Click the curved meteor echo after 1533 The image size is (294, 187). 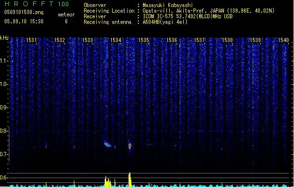coord(108,144)
